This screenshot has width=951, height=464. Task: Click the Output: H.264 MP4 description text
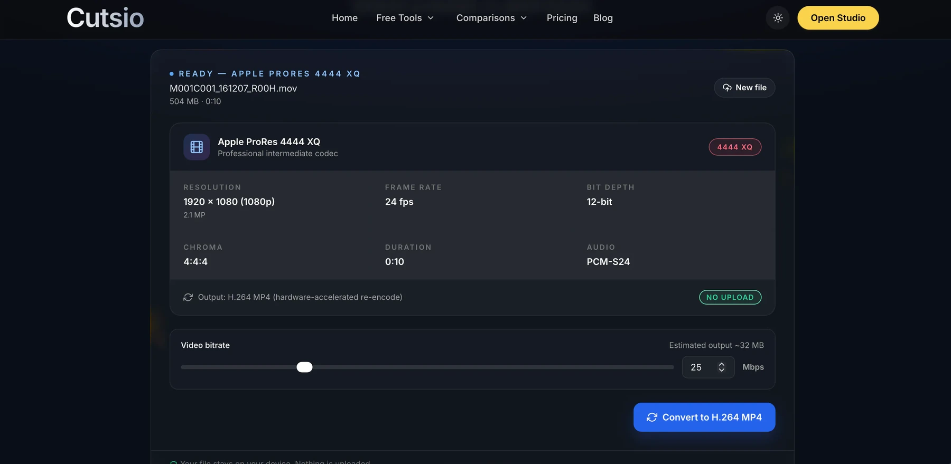[300, 297]
